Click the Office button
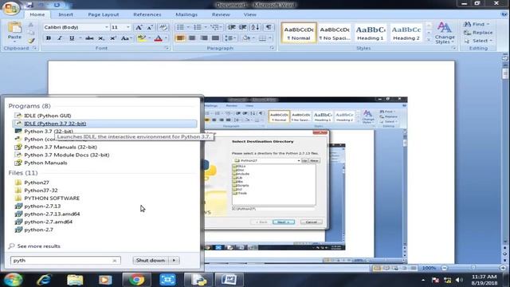The height and width of the screenshot is (287, 510). click(x=10, y=8)
